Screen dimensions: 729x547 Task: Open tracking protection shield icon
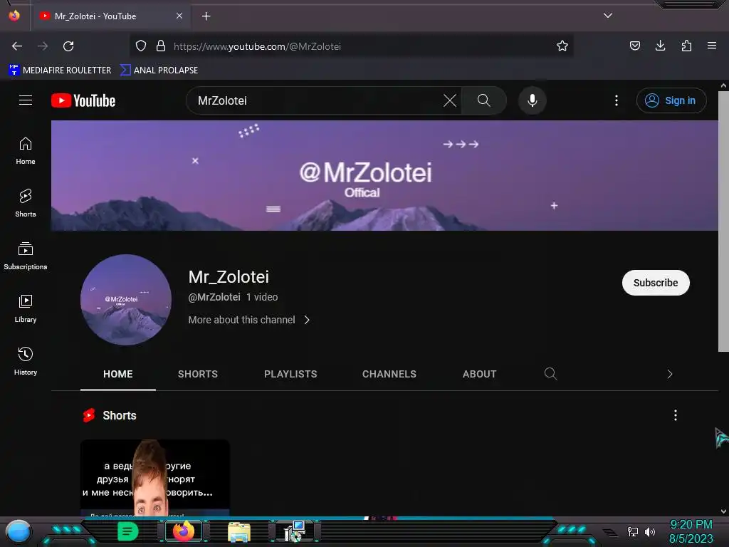[x=141, y=46]
